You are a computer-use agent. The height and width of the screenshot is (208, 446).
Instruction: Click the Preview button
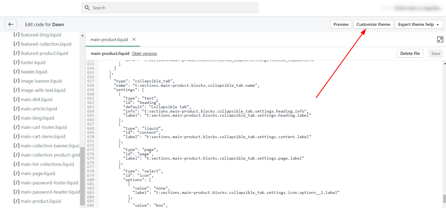click(x=341, y=24)
